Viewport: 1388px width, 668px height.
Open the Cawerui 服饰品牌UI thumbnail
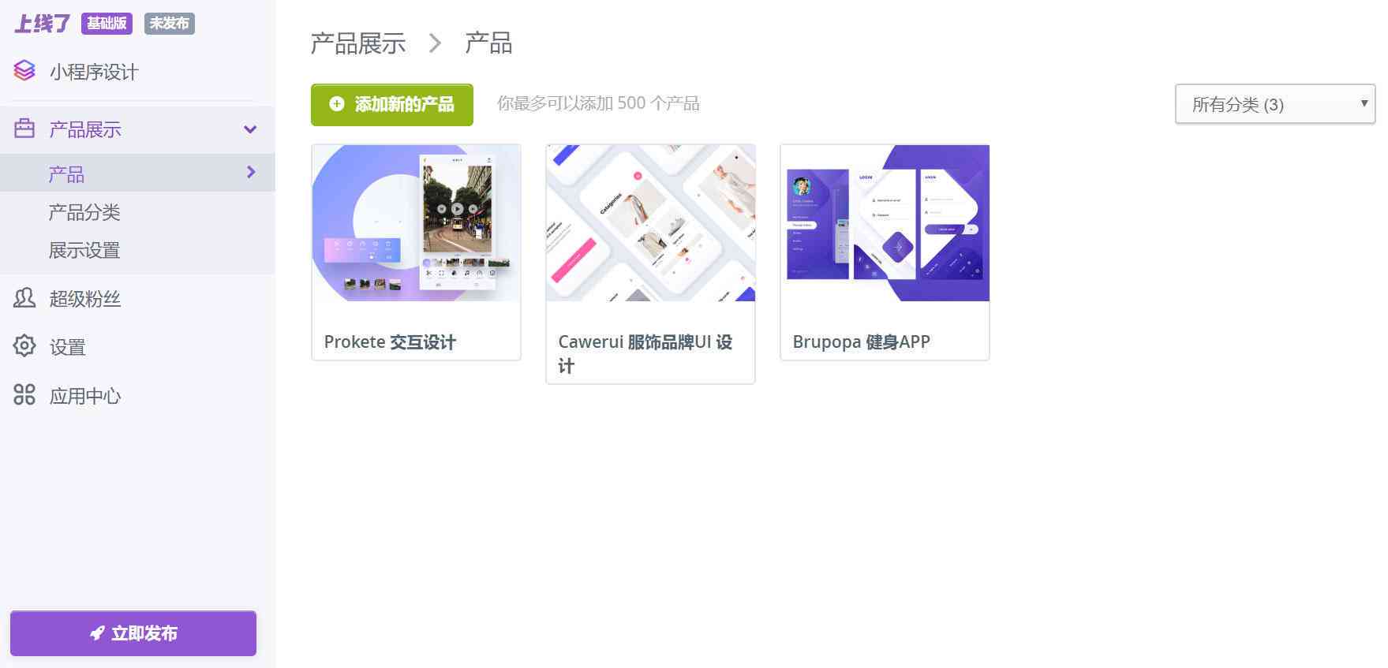[651, 223]
